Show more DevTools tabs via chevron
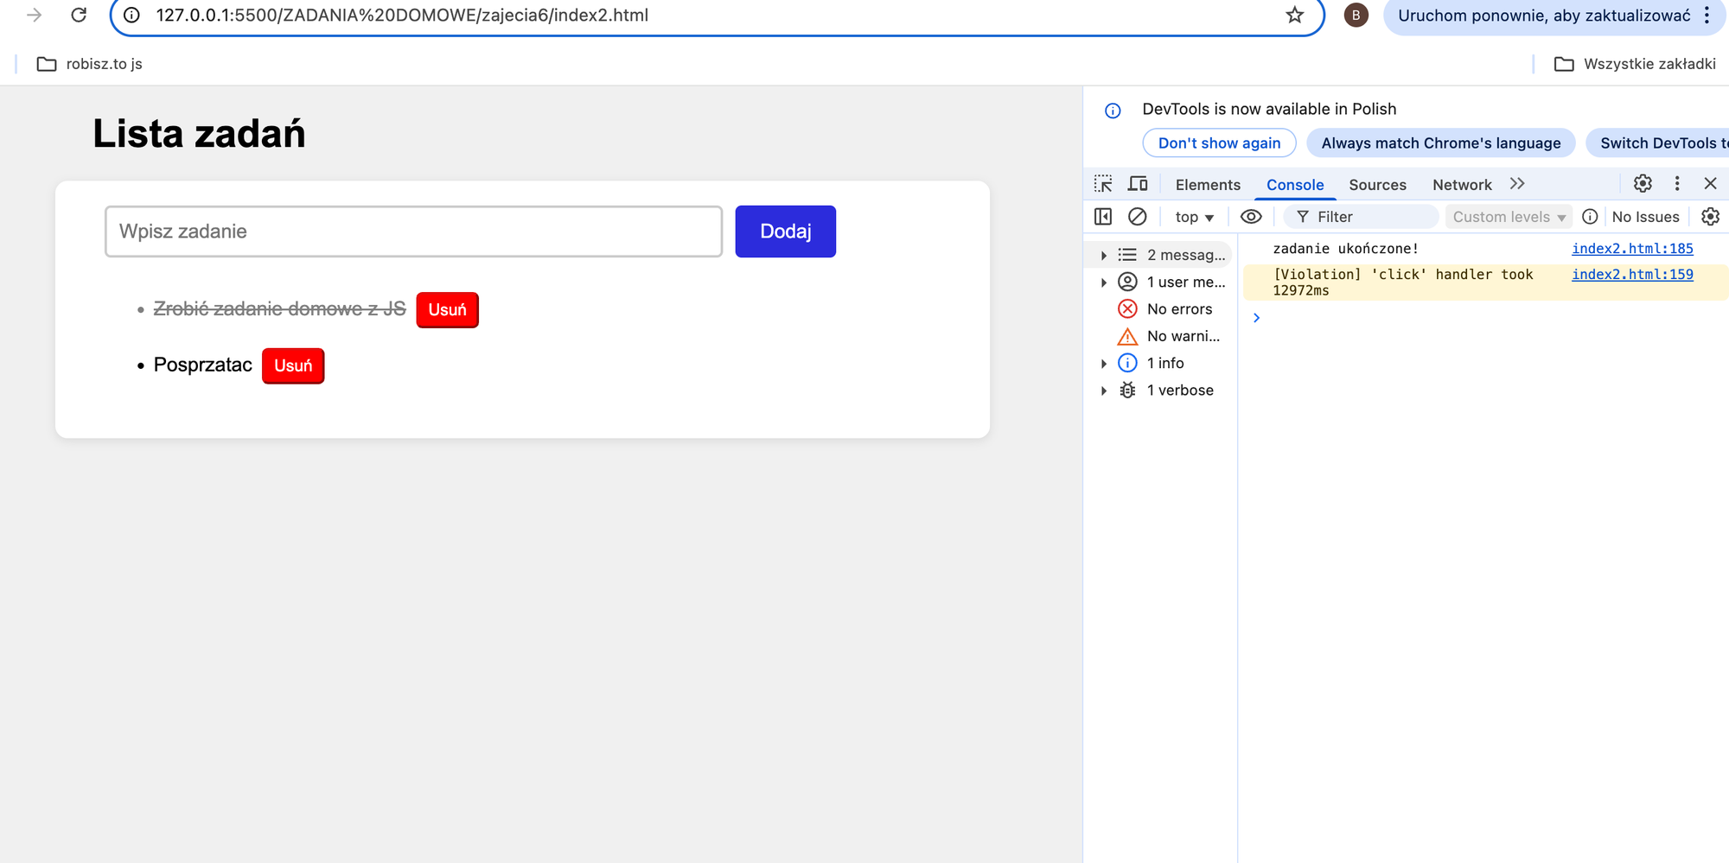Screen dimensions: 1729x863 [1517, 184]
